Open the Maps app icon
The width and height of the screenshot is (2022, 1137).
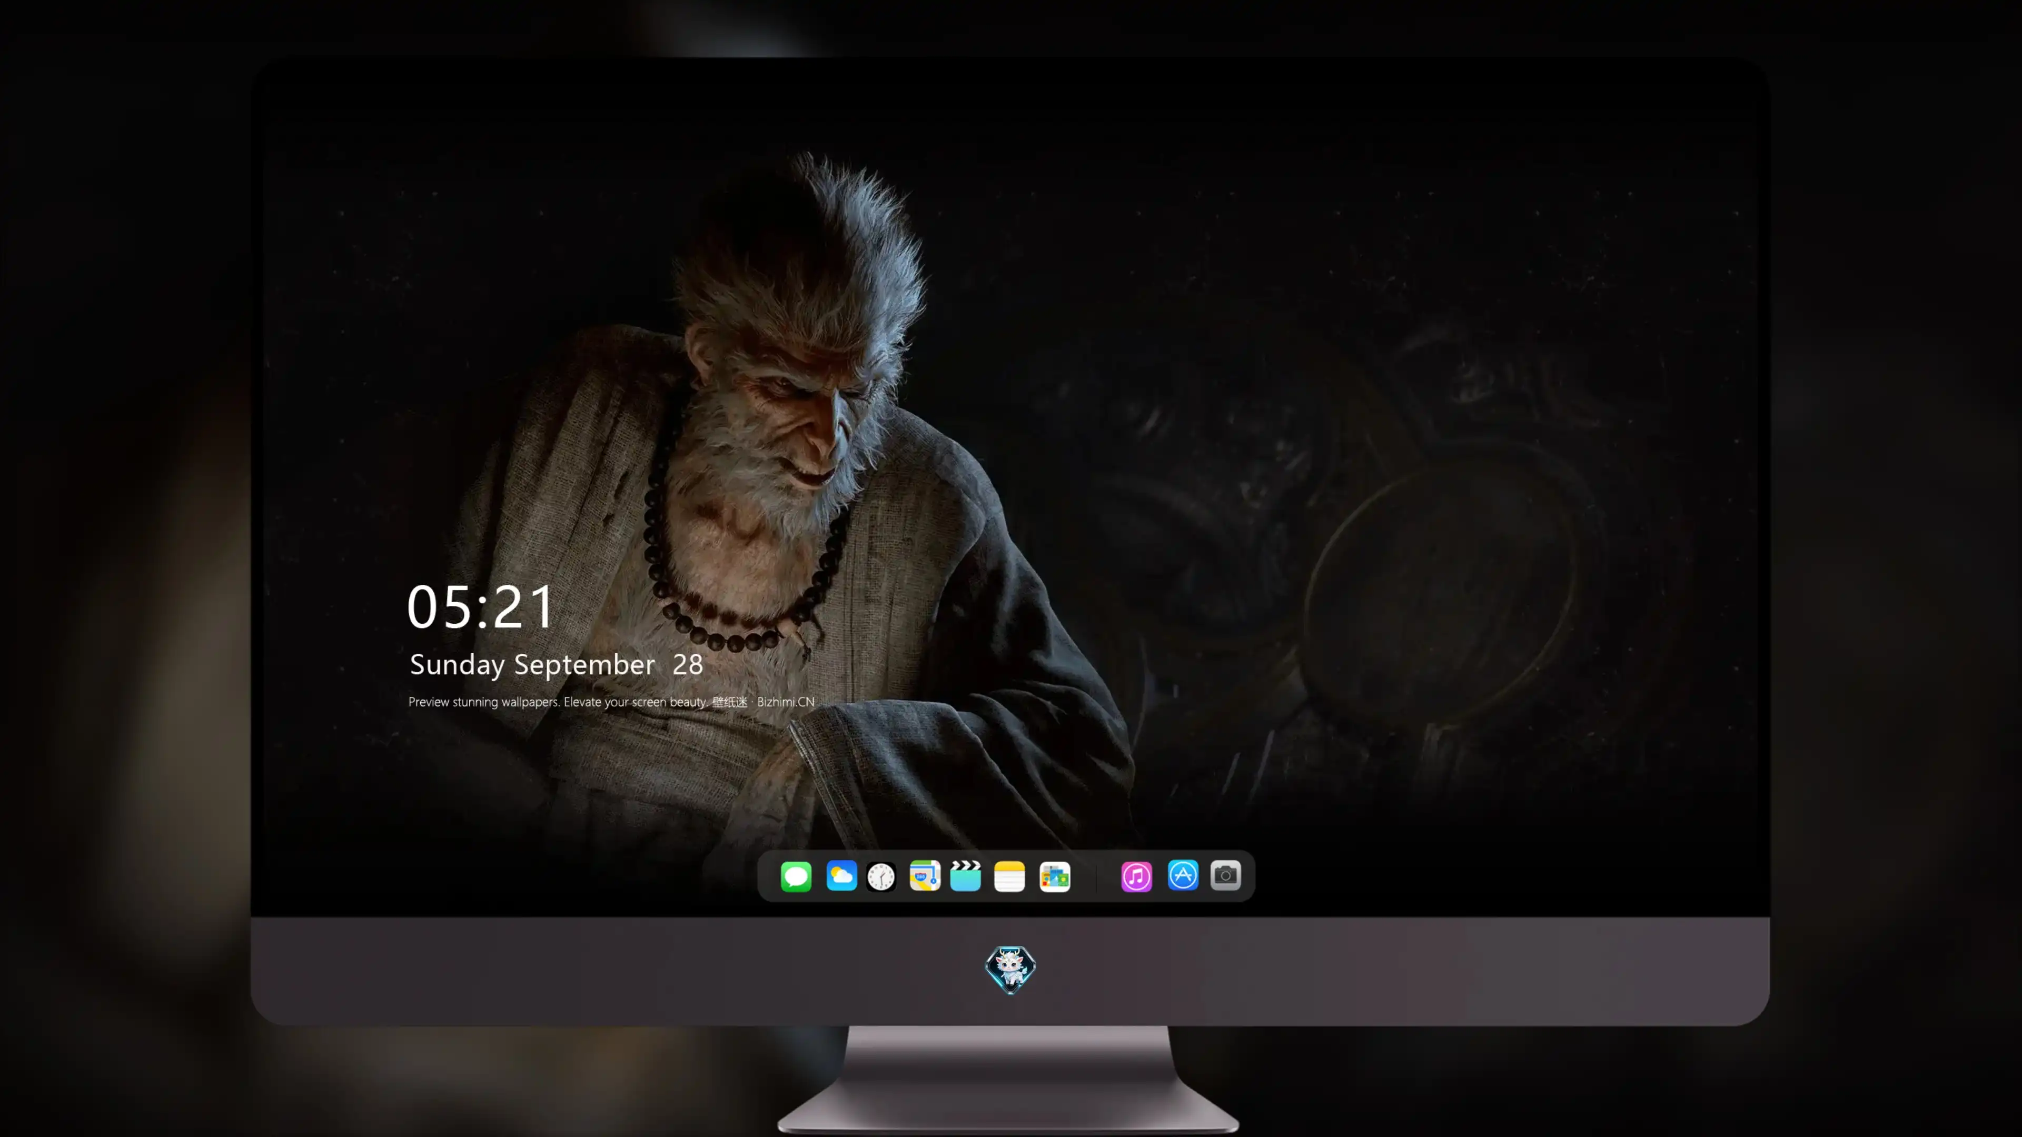[x=925, y=876]
